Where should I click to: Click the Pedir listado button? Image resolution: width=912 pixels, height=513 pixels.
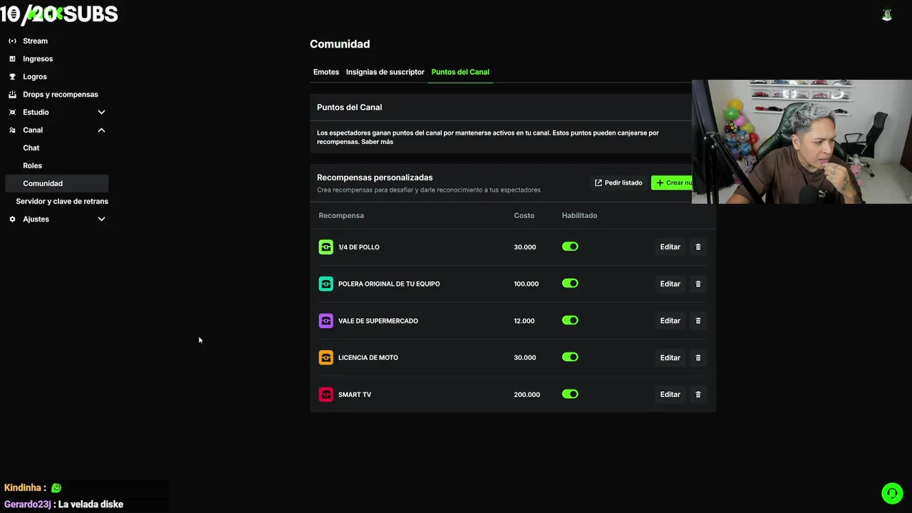[618, 183]
